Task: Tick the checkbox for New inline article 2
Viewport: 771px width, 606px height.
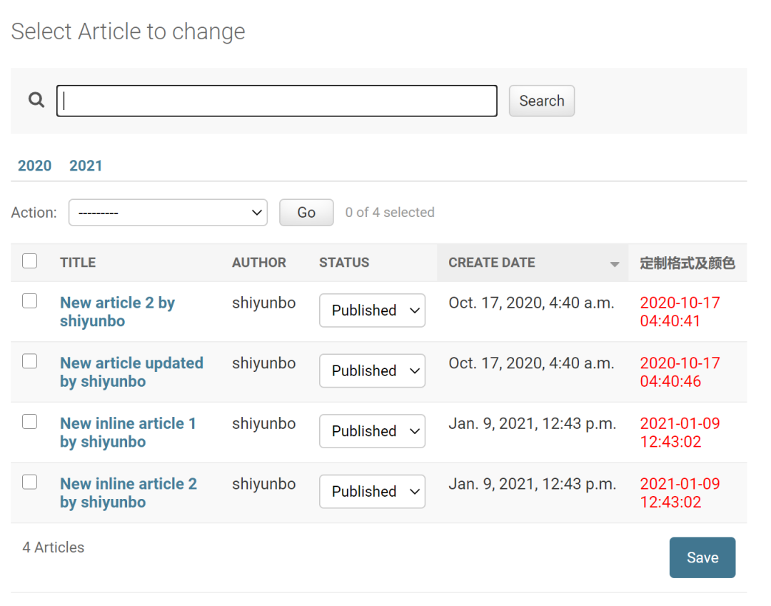Action: tap(29, 482)
